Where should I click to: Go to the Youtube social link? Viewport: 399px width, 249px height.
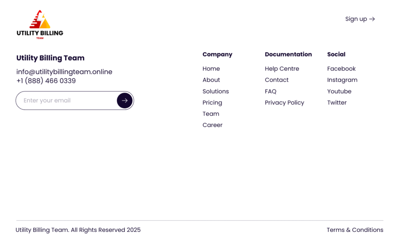click(x=339, y=91)
